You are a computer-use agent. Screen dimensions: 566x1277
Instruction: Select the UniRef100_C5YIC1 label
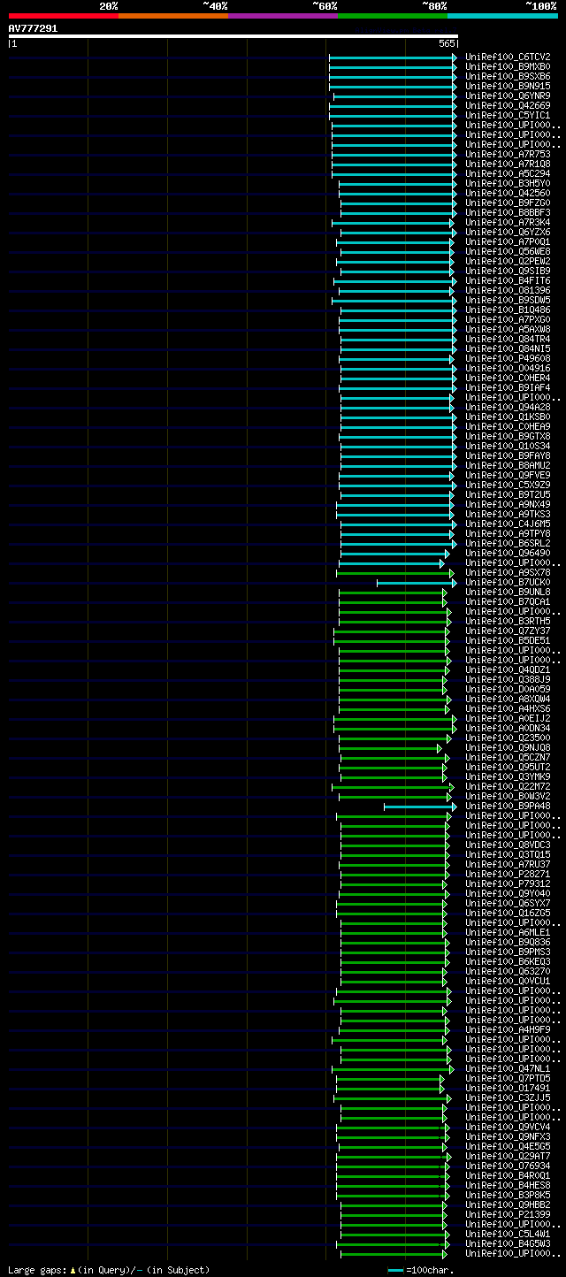pos(508,115)
